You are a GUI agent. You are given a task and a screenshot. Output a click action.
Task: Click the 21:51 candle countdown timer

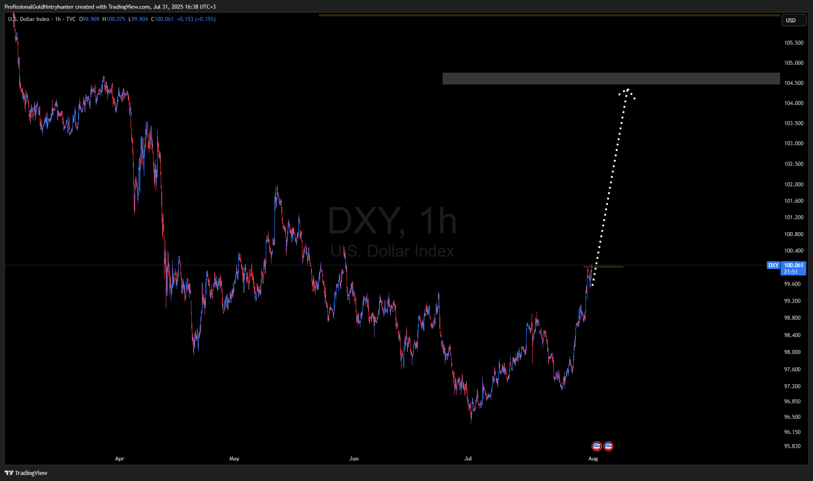[x=791, y=272]
